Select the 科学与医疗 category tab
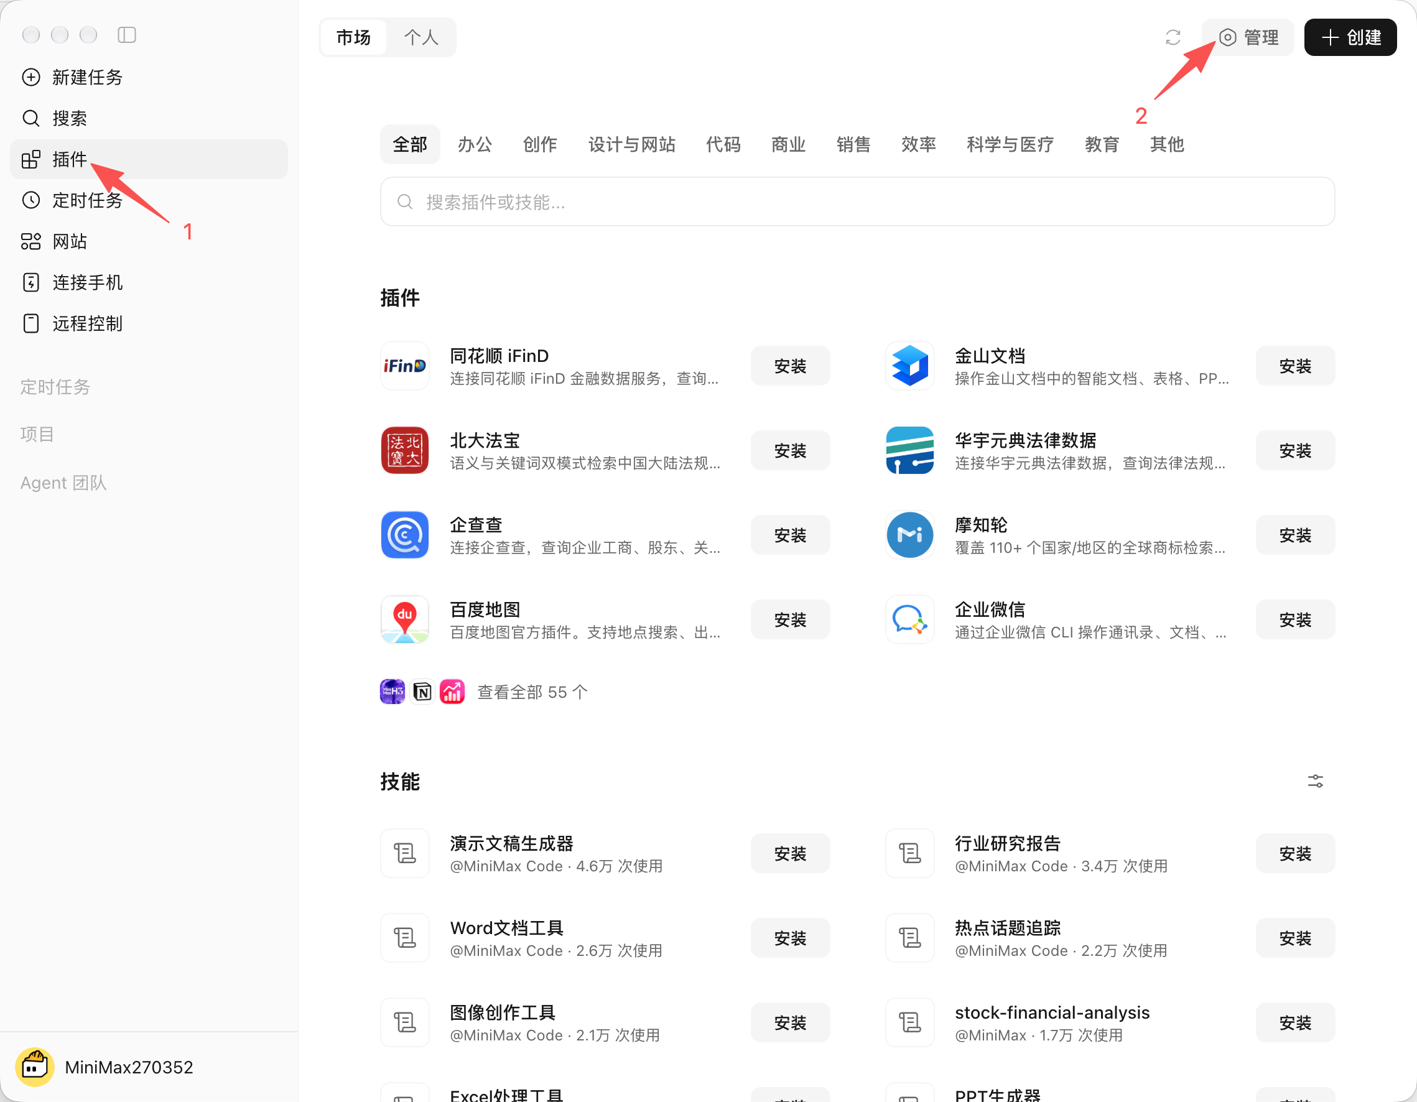 1010,144
